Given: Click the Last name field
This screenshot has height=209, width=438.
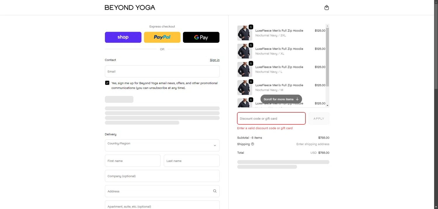Looking at the screenshot, I should pos(192,161).
